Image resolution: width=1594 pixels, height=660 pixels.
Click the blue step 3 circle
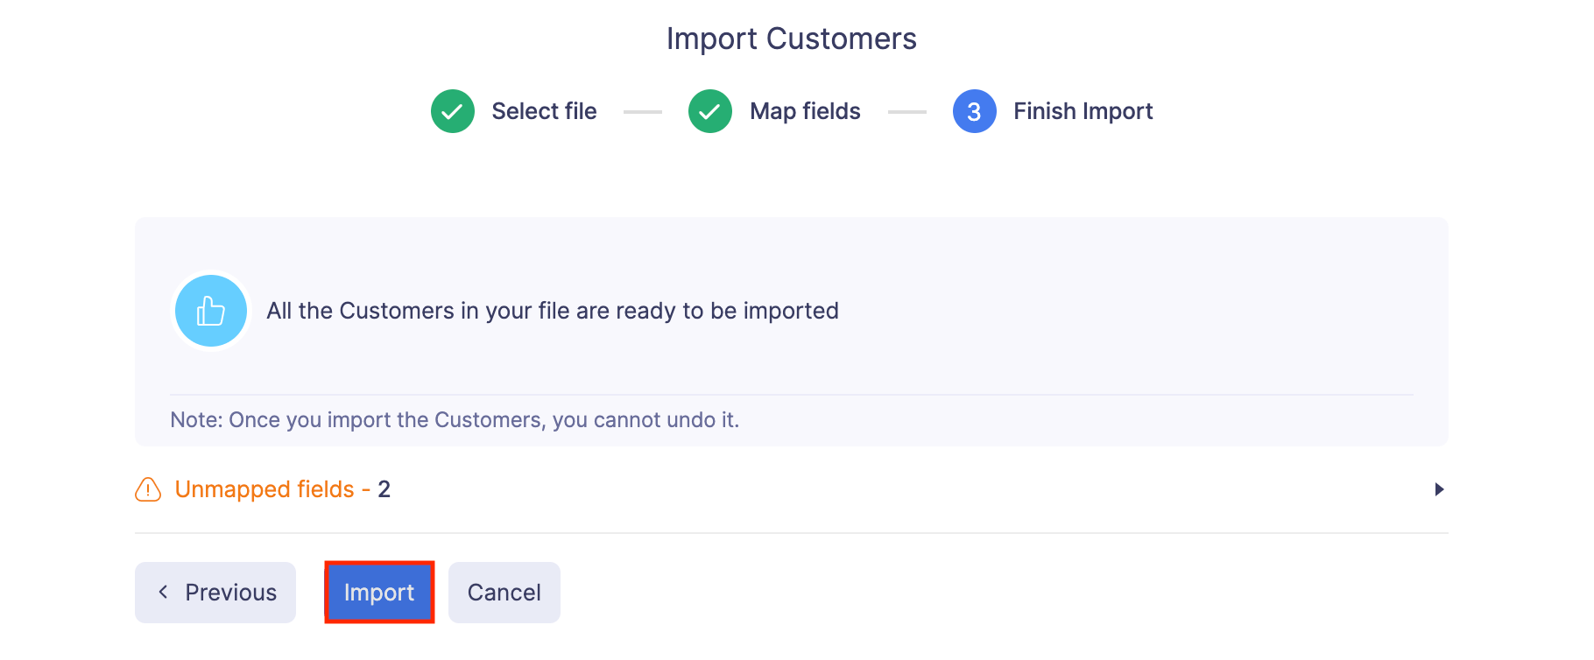(x=974, y=111)
